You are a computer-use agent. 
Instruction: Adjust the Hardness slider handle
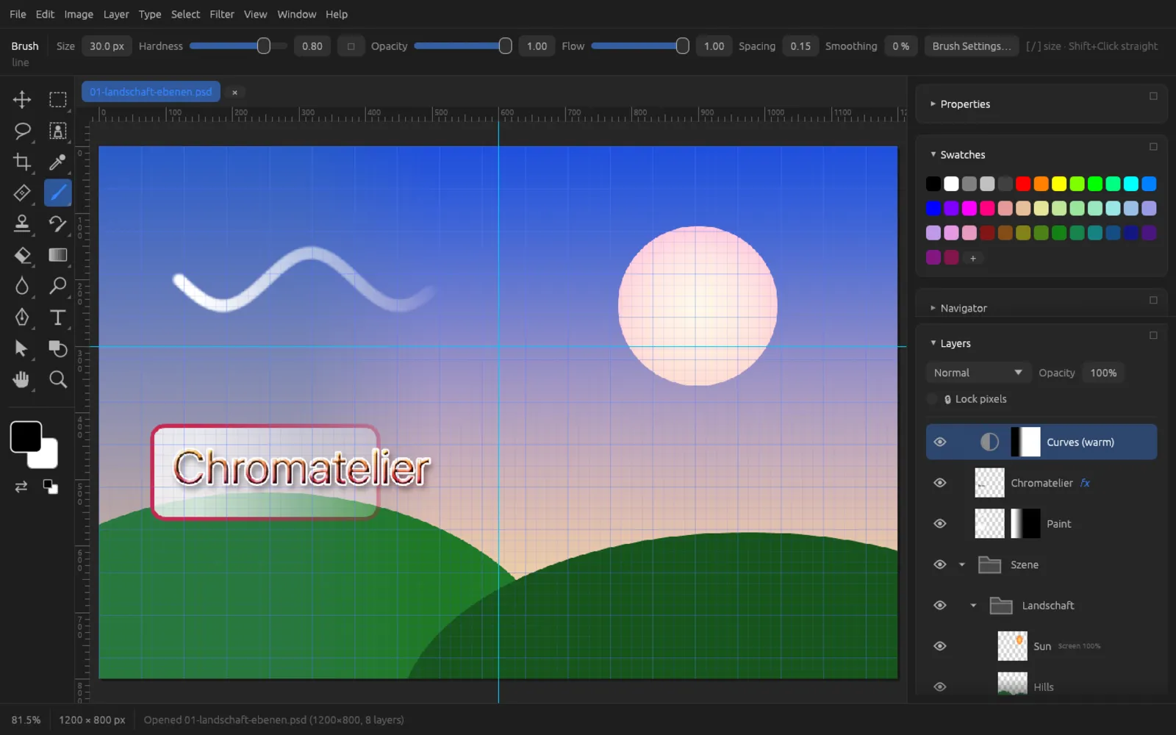(x=263, y=46)
